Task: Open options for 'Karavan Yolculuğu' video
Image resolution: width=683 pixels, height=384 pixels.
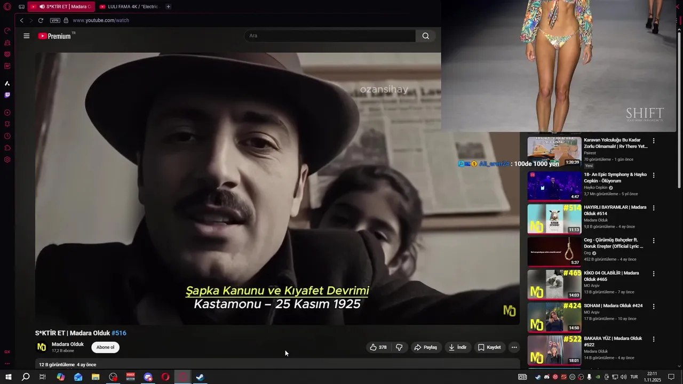Action: [654, 141]
